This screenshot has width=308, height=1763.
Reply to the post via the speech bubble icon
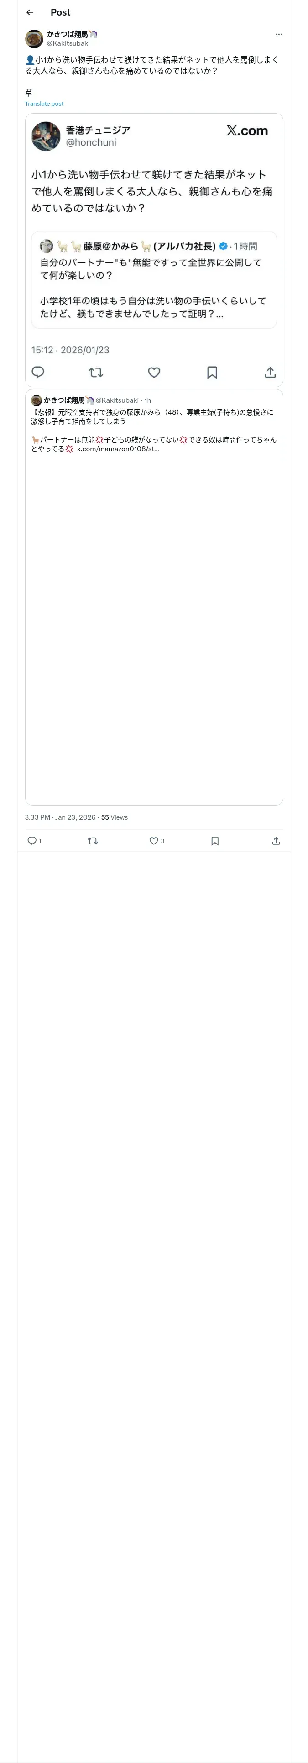click(32, 840)
